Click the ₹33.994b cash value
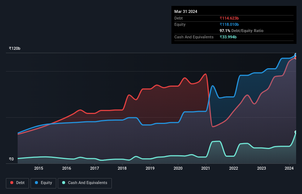The width and height of the screenshot is (302, 194). coord(228,37)
